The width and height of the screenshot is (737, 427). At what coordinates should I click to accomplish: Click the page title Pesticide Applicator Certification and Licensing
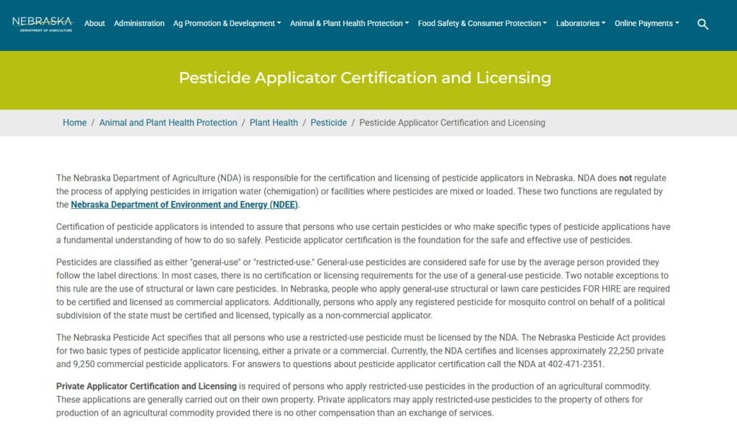coord(365,78)
